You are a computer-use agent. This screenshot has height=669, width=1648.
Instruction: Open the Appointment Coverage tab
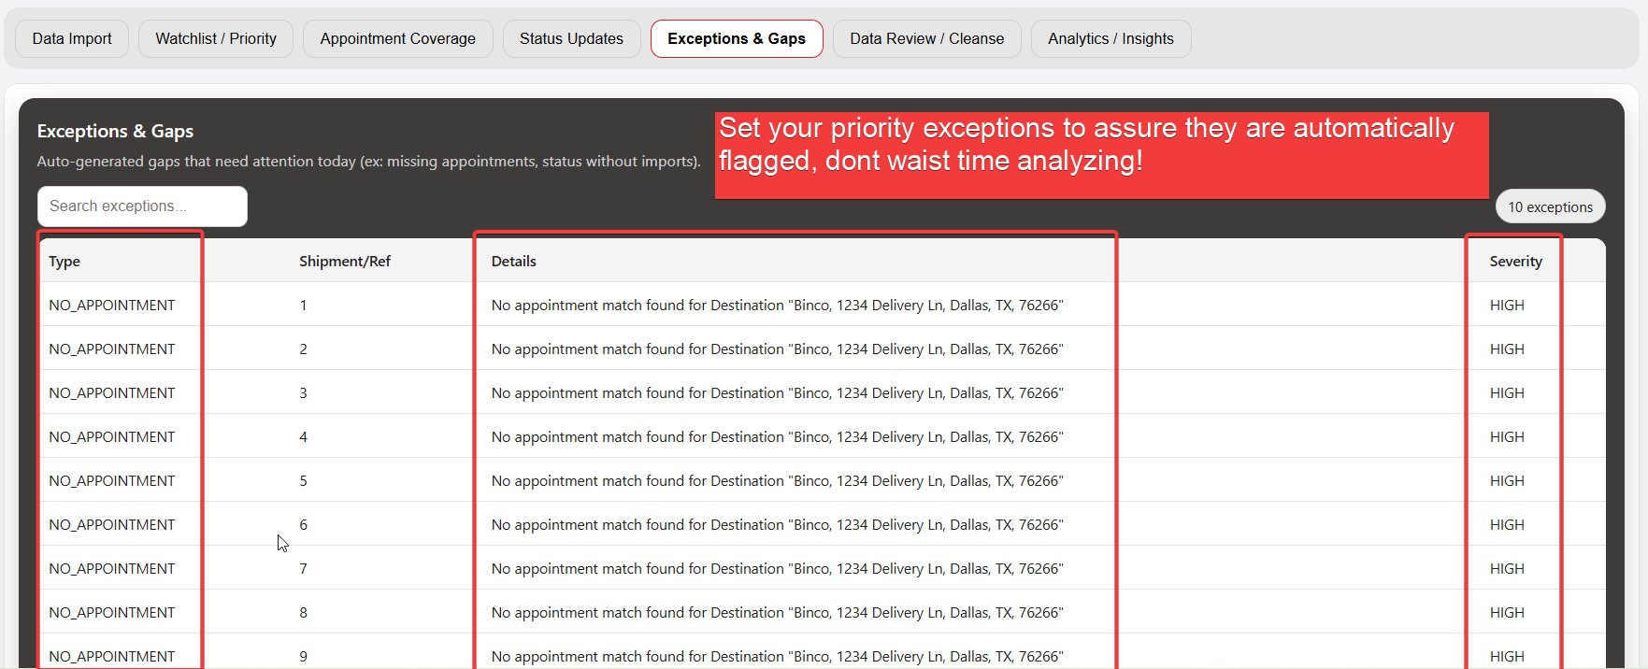coord(397,38)
